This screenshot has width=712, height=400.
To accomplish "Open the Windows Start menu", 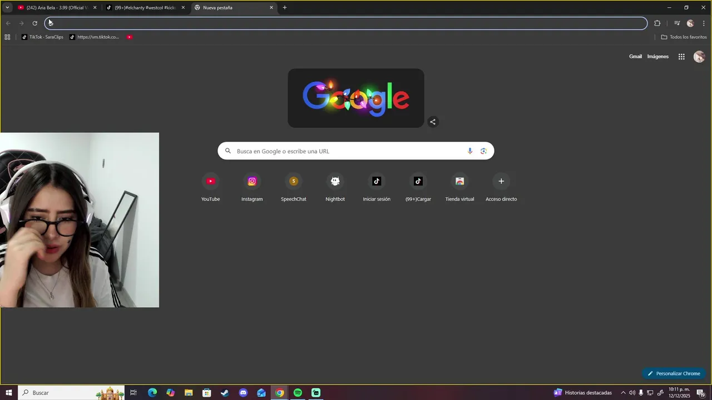I will [x=9, y=393].
